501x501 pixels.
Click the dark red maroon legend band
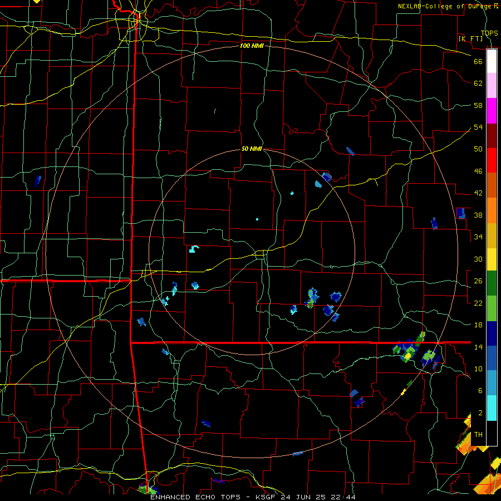click(x=492, y=136)
